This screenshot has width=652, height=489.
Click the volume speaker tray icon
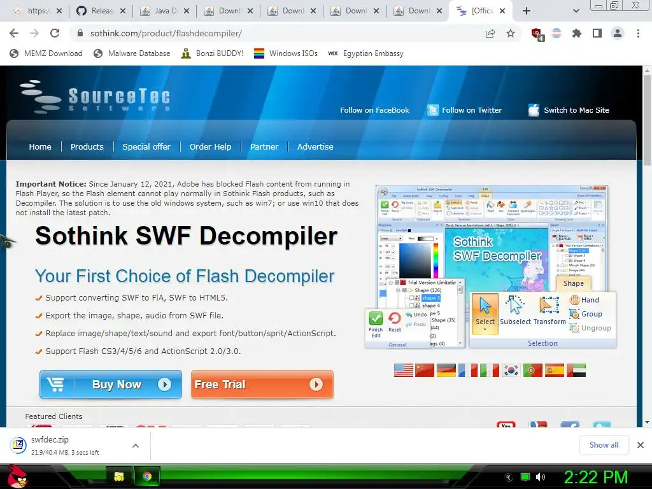click(541, 477)
